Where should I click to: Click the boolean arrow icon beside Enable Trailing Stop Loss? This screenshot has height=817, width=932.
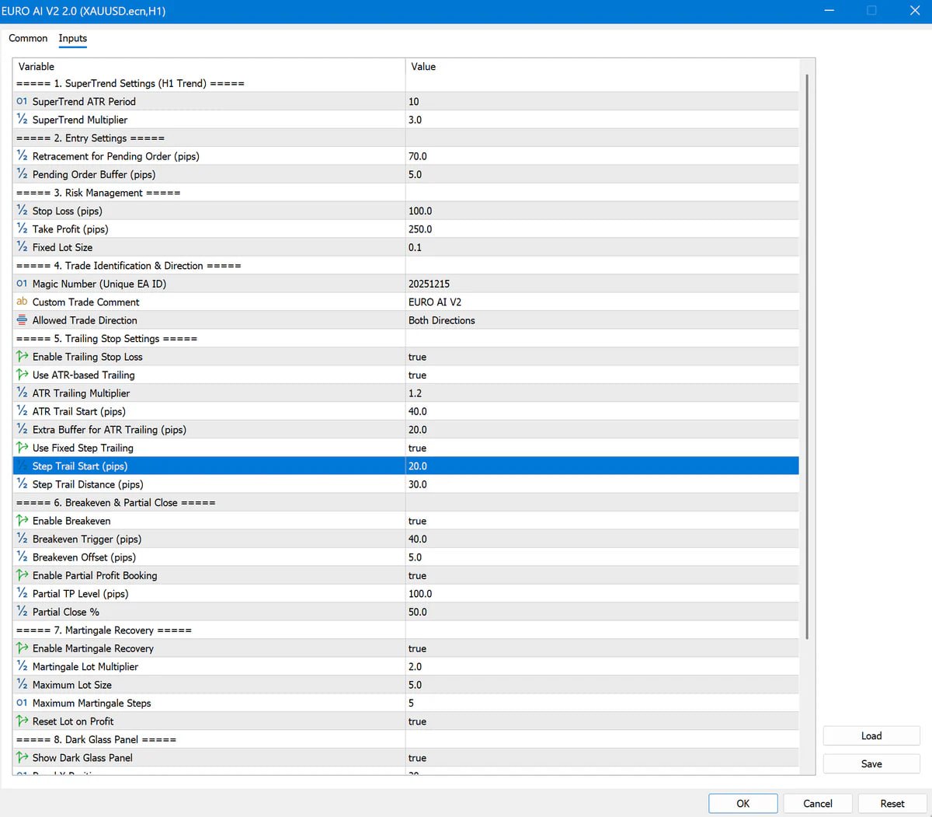(x=22, y=357)
